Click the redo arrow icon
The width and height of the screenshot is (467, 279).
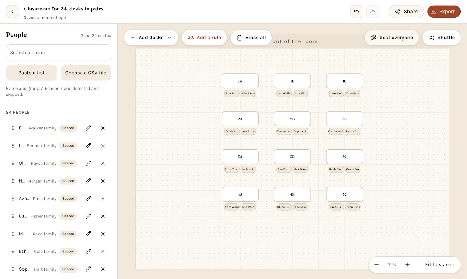click(x=373, y=12)
